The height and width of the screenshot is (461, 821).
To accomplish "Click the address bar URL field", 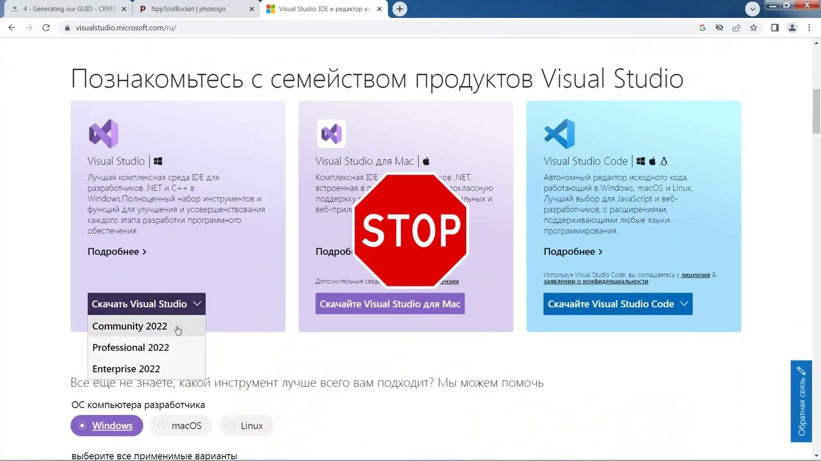I will click(378, 28).
